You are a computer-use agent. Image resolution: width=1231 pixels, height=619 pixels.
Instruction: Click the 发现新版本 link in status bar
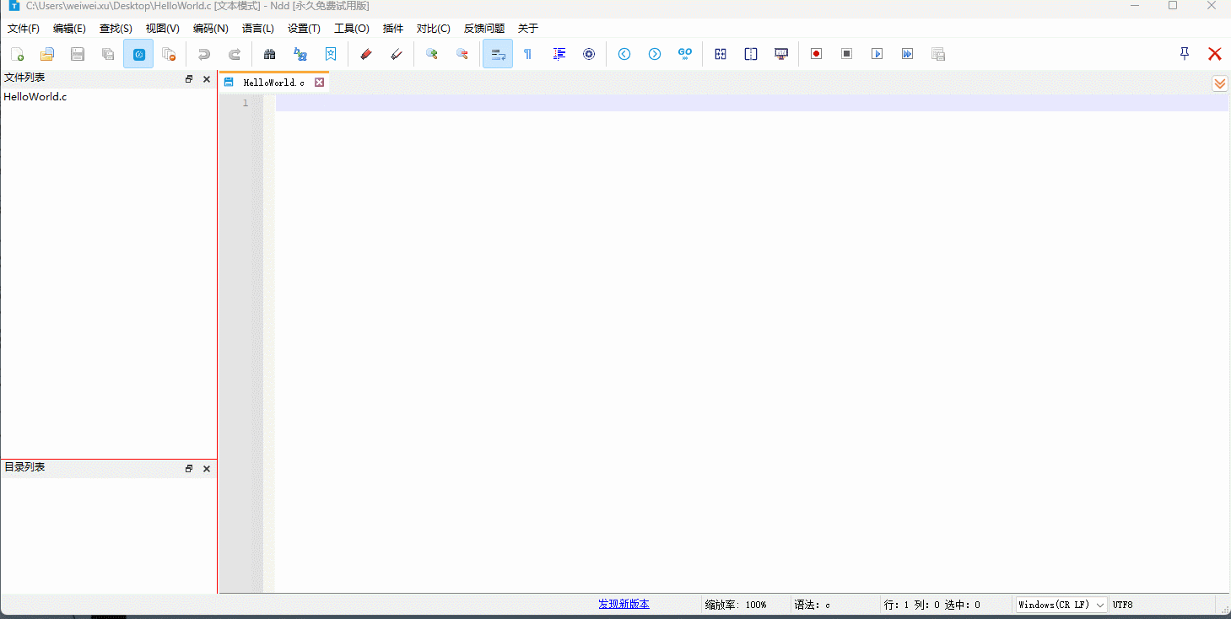pyautogui.click(x=624, y=604)
